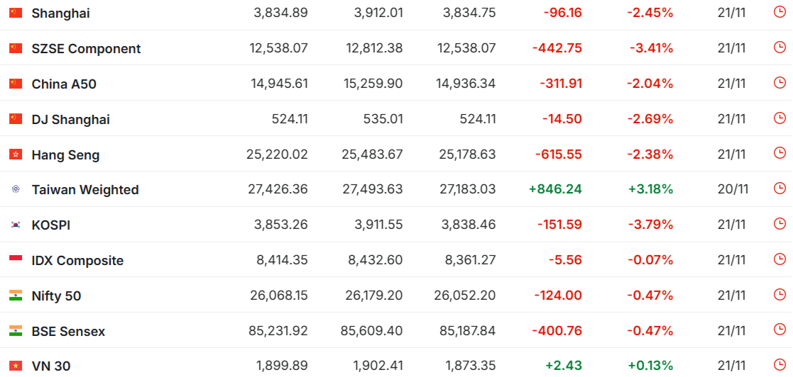Open the Hang Seng index page
Viewport: 793px width, 377px height.
(65, 155)
